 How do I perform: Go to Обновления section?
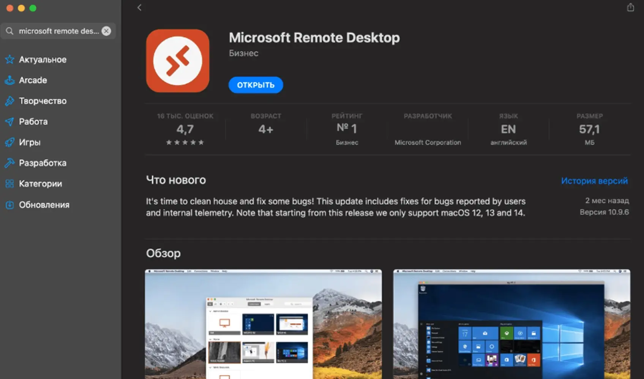click(44, 205)
